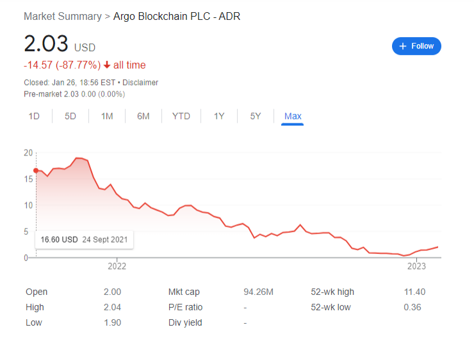The height and width of the screenshot is (341, 474).
Task: Click the 16.60 USD price tooltip
Action: (x=84, y=239)
